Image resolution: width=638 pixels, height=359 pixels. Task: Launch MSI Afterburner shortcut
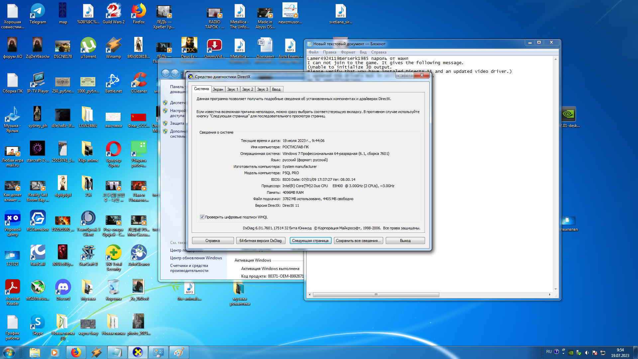click(x=38, y=290)
